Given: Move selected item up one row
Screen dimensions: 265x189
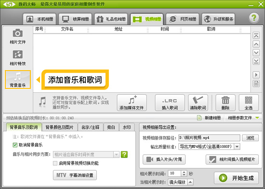Looking at the screenshot, I should [x=256, y=44].
